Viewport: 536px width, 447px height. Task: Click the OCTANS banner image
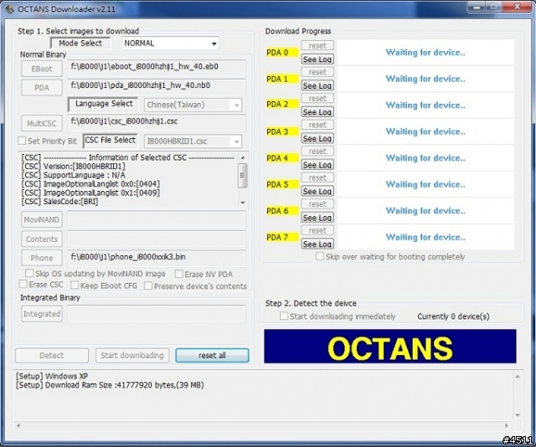pyautogui.click(x=390, y=347)
